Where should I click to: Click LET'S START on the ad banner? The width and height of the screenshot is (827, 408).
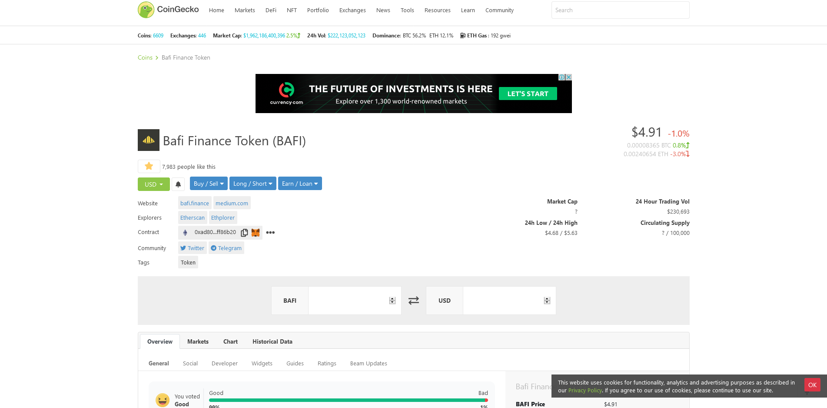coord(528,94)
